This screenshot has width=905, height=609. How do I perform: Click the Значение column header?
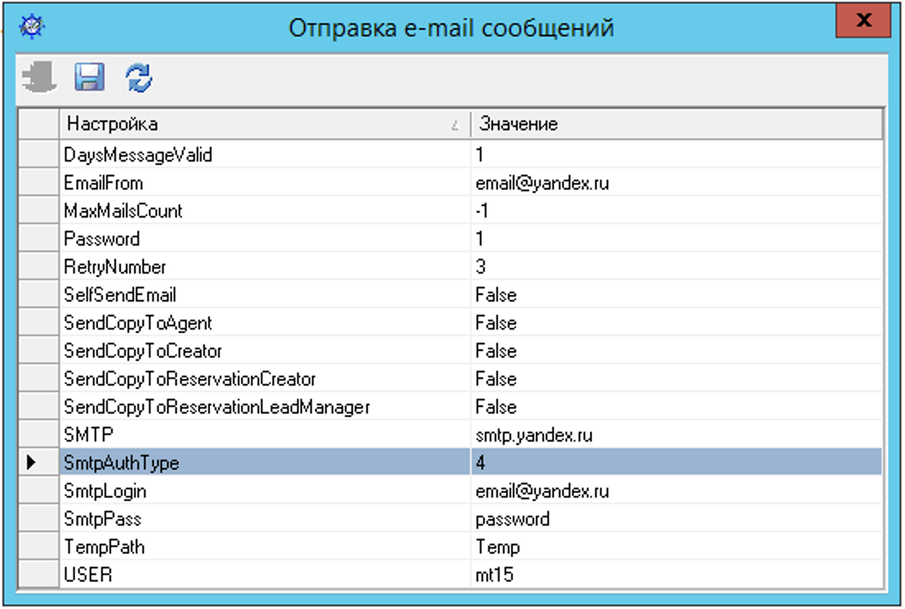click(675, 124)
